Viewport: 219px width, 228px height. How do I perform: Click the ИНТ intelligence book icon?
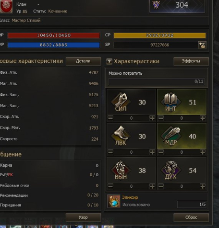tap(171, 101)
